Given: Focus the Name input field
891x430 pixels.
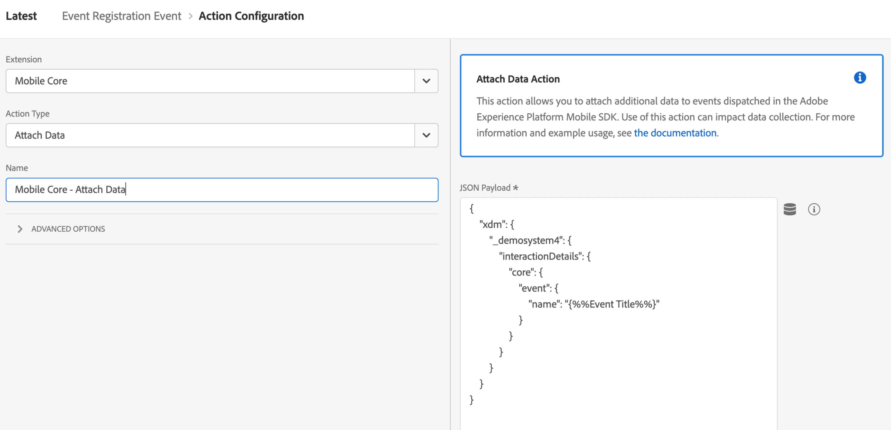Looking at the screenshot, I should tap(222, 190).
